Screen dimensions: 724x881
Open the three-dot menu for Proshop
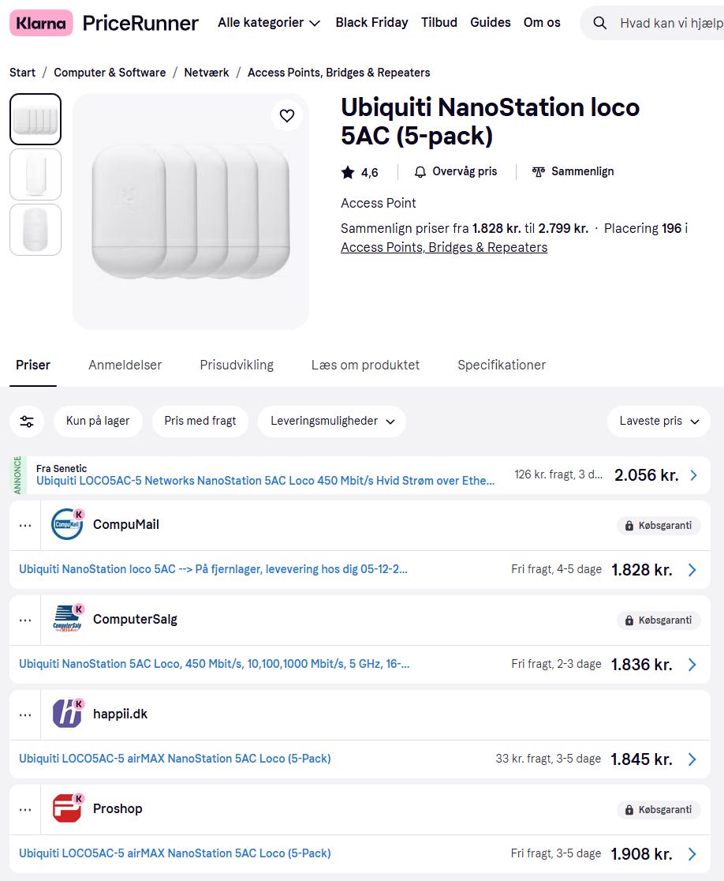click(x=25, y=809)
